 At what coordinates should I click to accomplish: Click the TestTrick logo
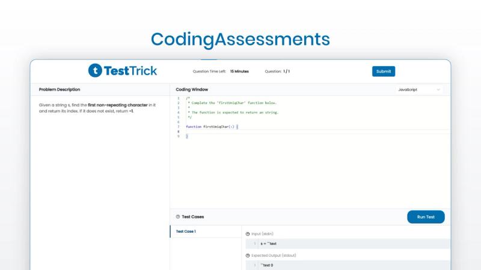point(123,71)
